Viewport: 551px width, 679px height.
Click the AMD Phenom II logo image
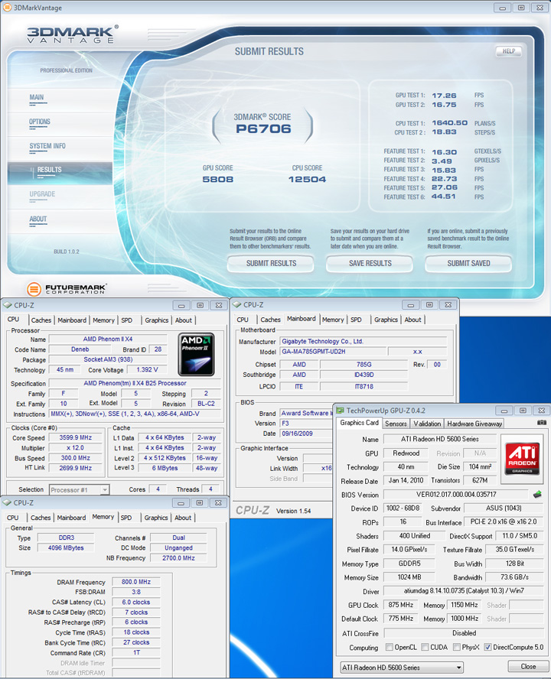pyautogui.click(x=197, y=354)
